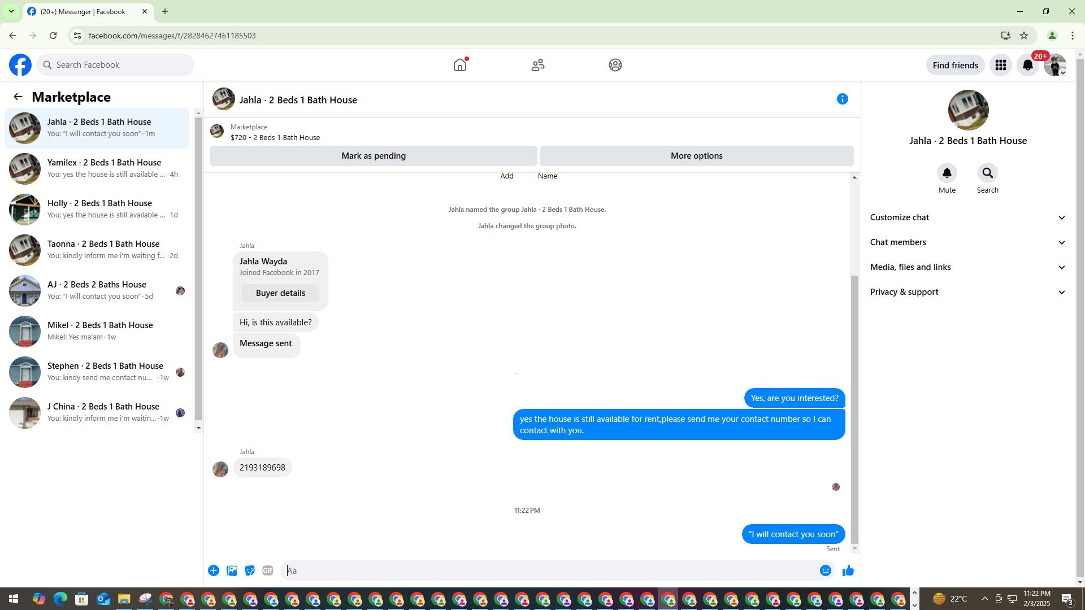This screenshot has height=610, width=1085.
Task: Open the Mikel conversation
Action: (97, 332)
